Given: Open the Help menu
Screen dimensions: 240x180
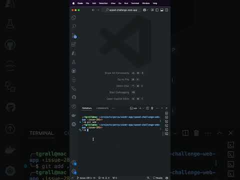Looking at the screenshot, I should point(155,3).
